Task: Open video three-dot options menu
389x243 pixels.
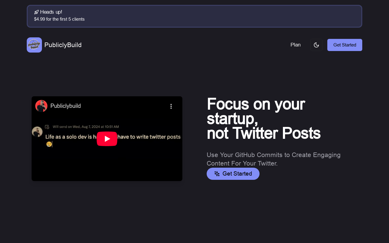Action: pos(171,106)
